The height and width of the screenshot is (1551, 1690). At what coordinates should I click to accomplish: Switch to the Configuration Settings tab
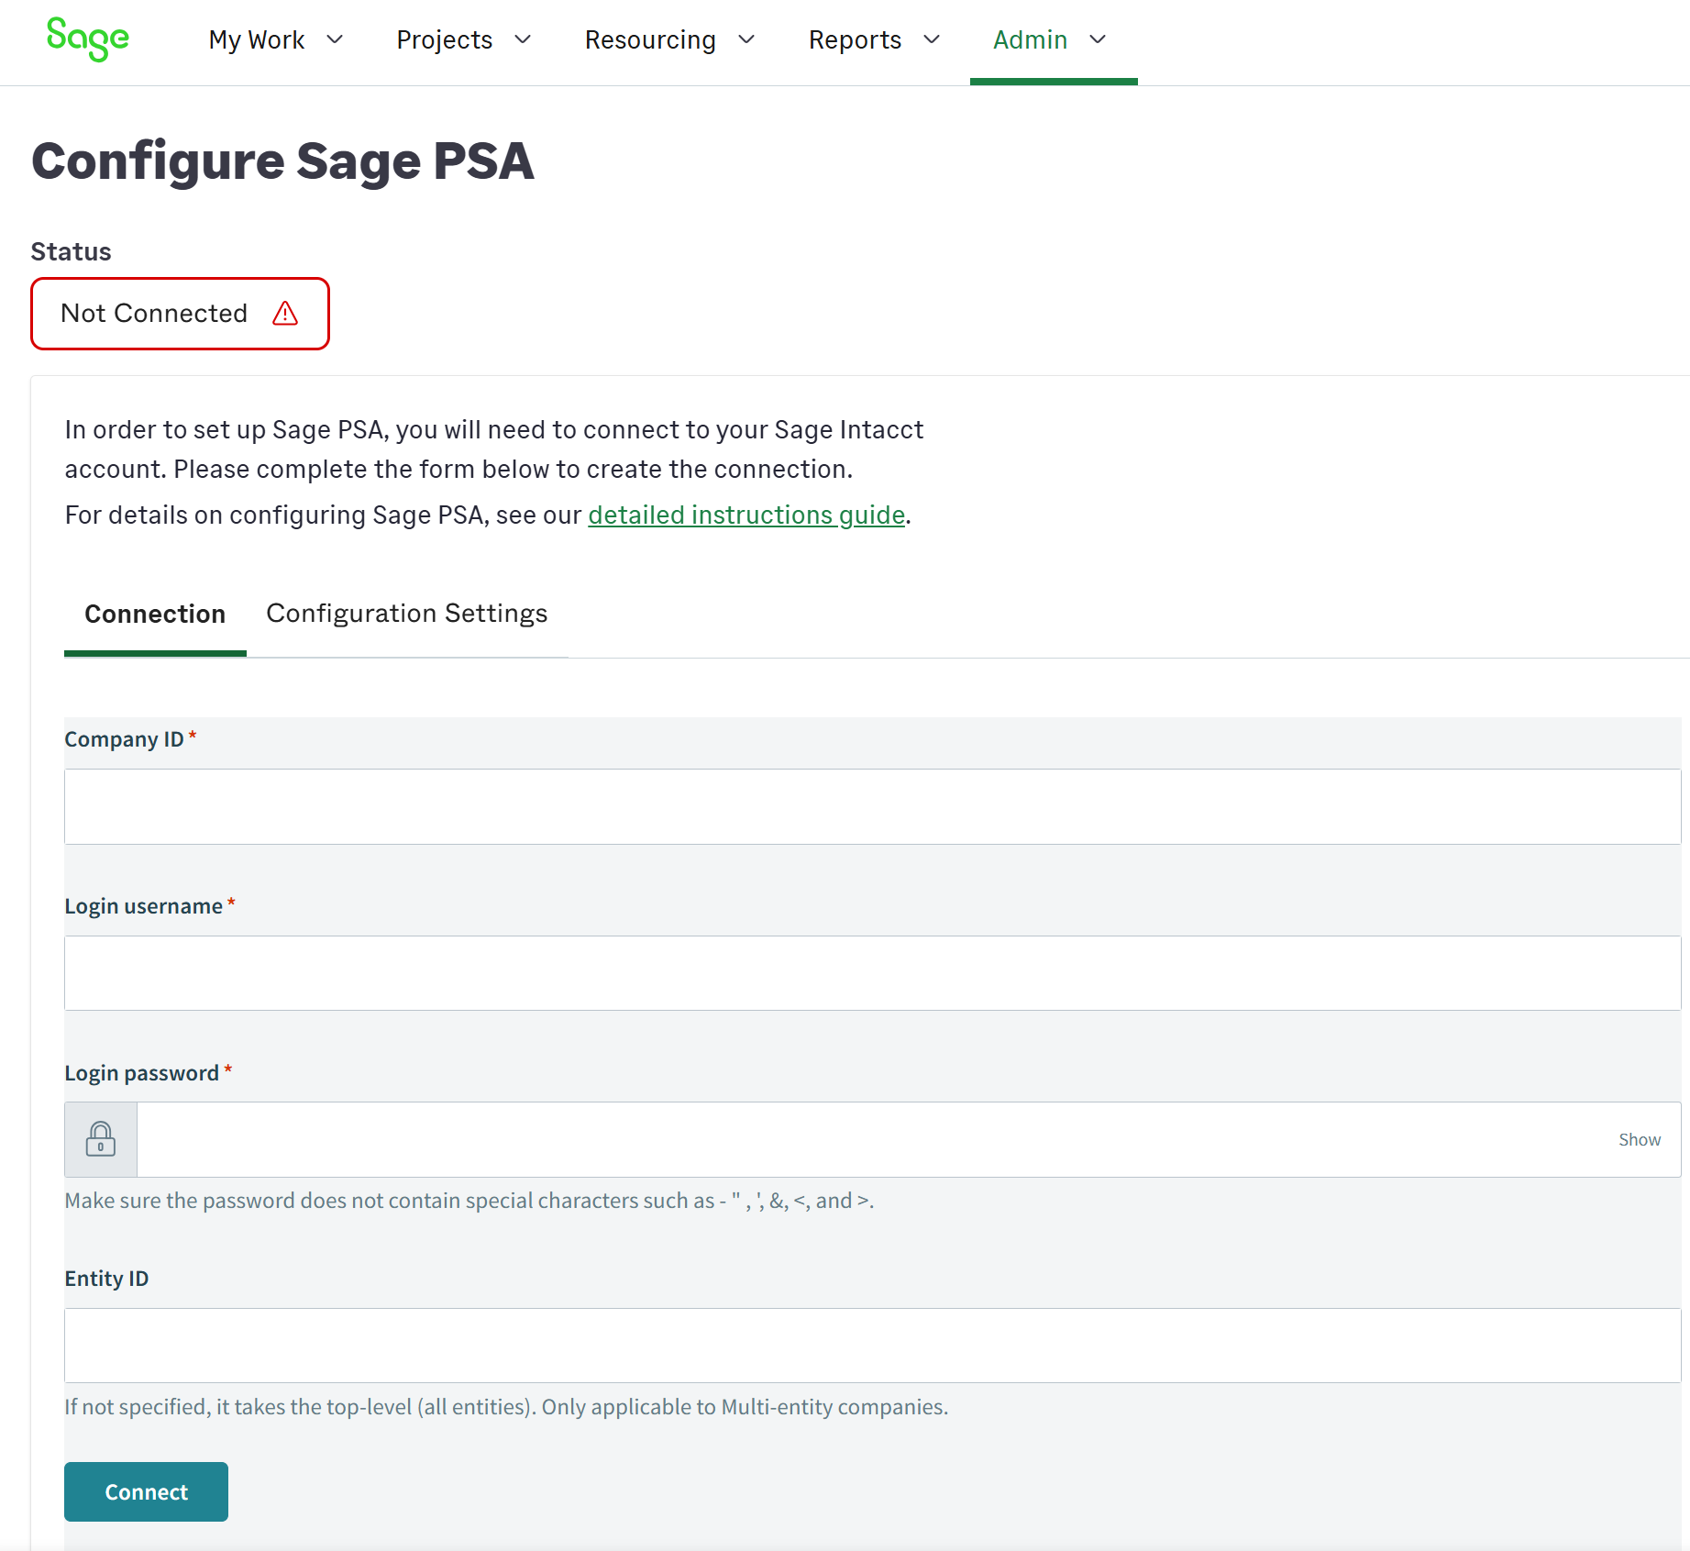click(407, 614)
